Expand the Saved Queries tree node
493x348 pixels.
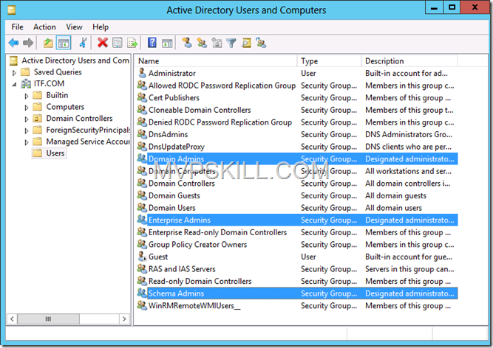coord(14,72)
